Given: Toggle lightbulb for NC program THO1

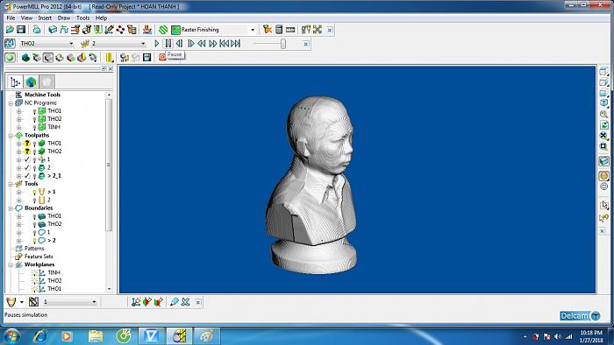Looking at the screenshot, I should pyautogui.click(x=34, y=111).
